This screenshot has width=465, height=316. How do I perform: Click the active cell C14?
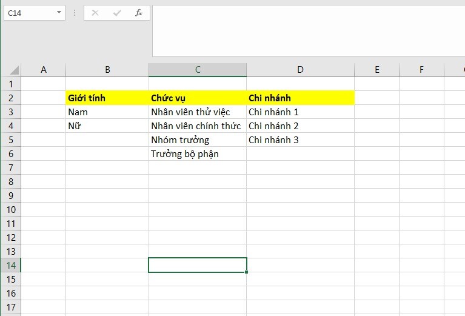pyautogui.click(x=198, y=265)
